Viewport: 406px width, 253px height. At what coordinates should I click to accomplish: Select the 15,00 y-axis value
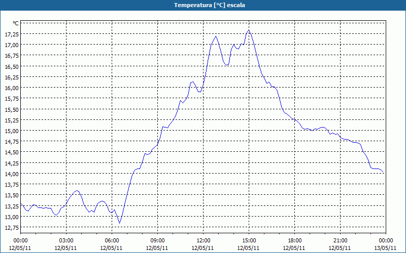pos(12,131)
